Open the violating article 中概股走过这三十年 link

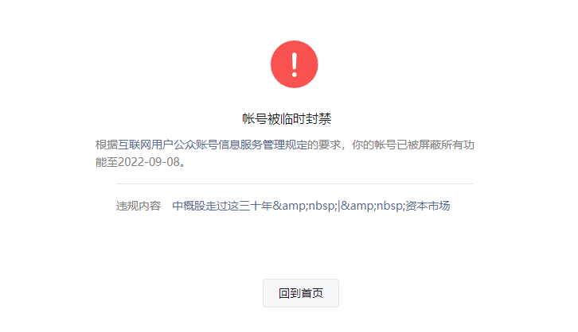click(311, 206)
